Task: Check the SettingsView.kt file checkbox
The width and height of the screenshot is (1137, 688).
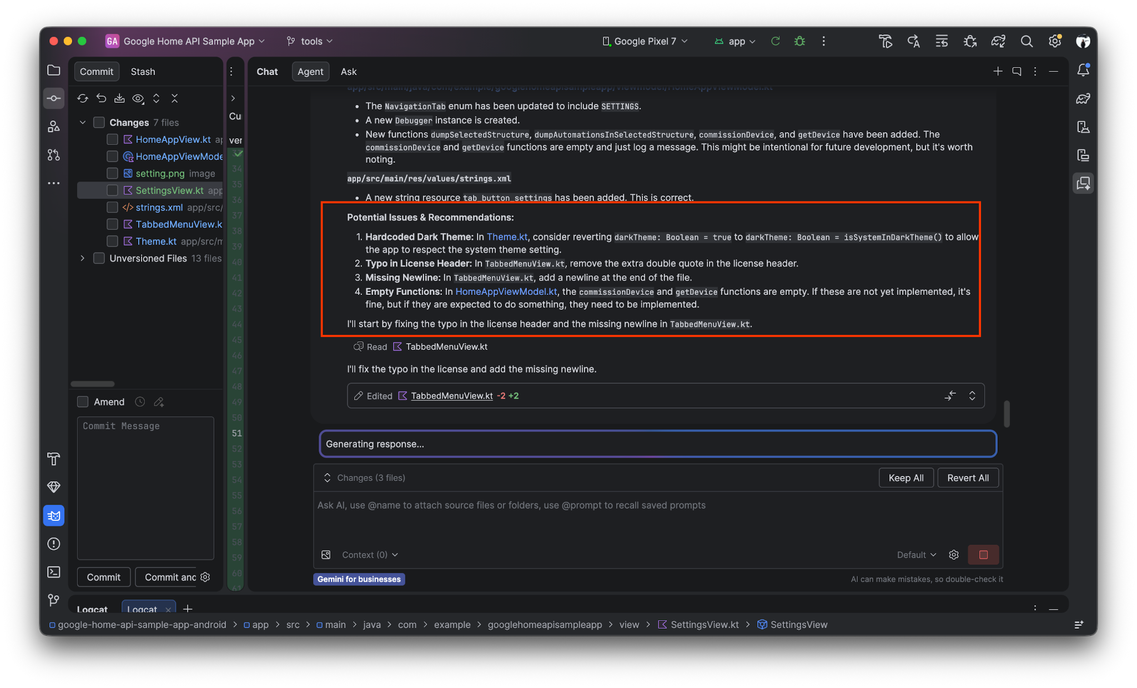Action: pyautogui.click(x=112, y=190)
